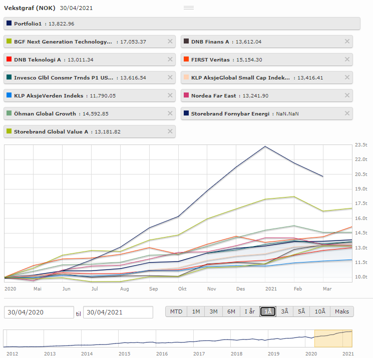Click Portfolio1 dark blue color swatch
Screen dimensions: 373x358
9,23
